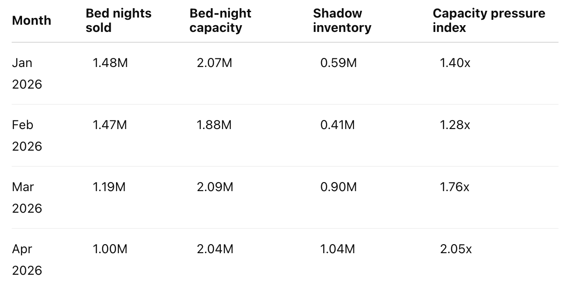Image resolution: width=563 pixels, height=286 pixels.
Task: Click the Apr 2026 row label
Action: coord(27,260)
